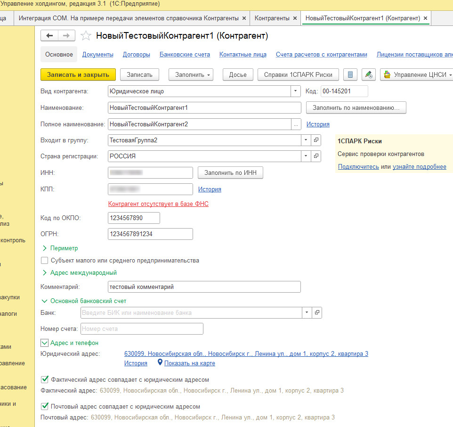Viewport: 453px width, 427px height.
Task: Click into the Банк search field
Action: 191,312
